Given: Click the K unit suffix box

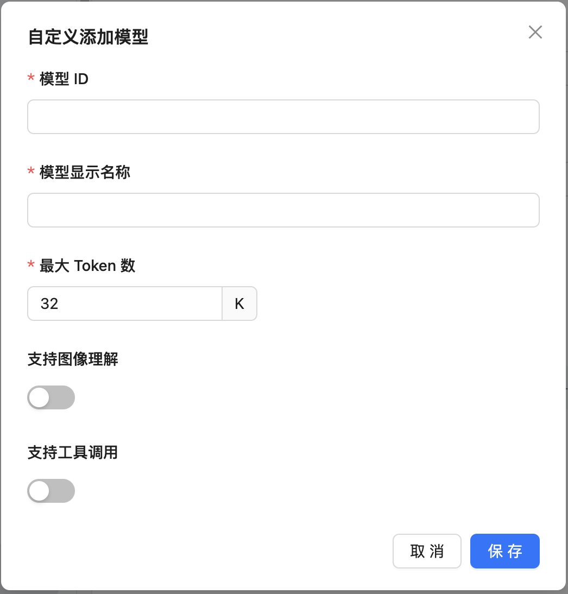Looking at the screenshot, I should click(x=239, y=304).
